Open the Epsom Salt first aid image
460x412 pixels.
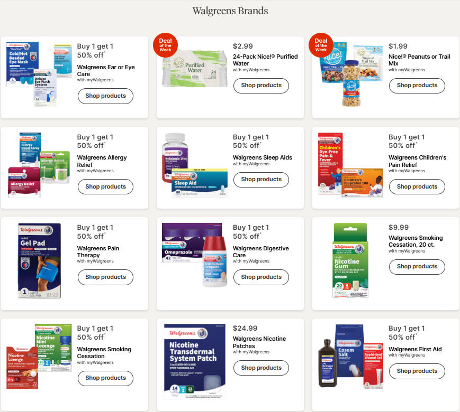click(x=350, y=357)
